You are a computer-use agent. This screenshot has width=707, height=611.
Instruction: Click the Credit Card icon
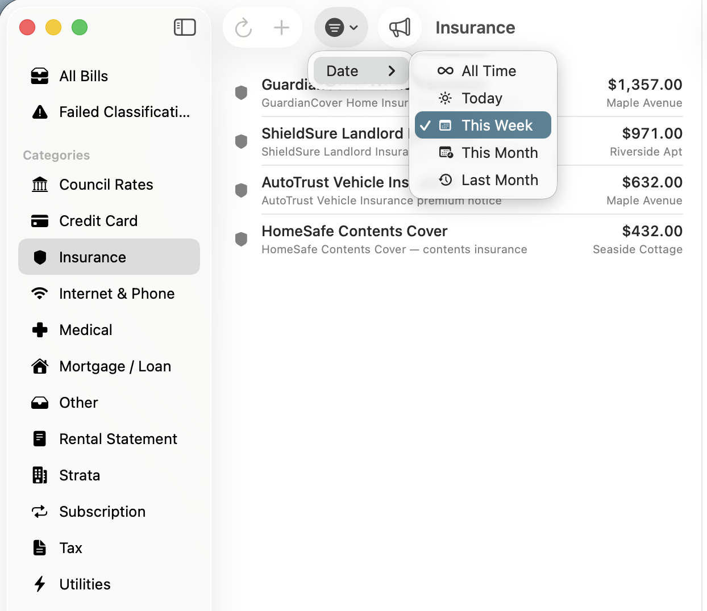pyautogui.click(x=40, y=221)
